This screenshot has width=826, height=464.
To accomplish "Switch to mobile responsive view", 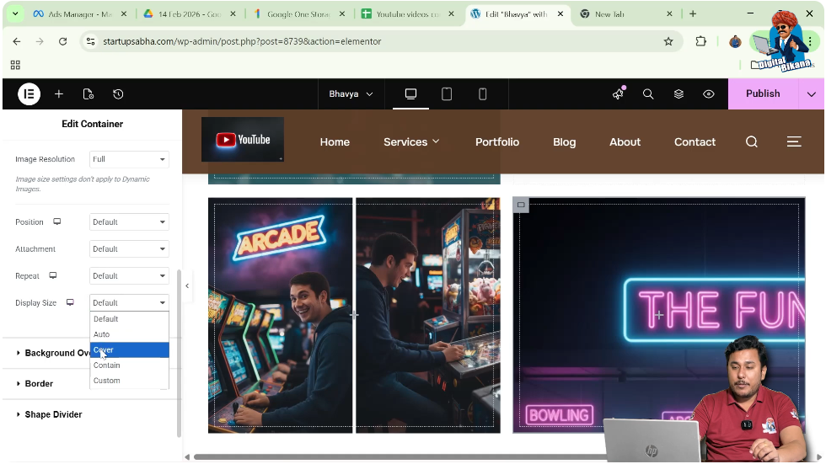I will point(483,94).
